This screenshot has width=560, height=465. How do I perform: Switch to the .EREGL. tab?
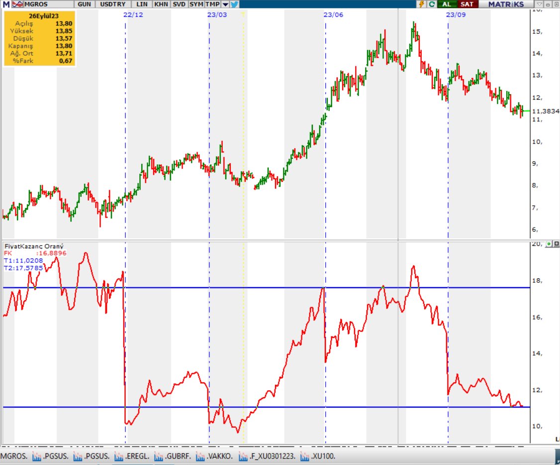137,457
